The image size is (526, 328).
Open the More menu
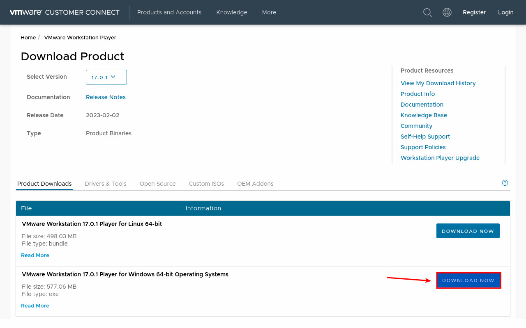(x=269, y=12)
